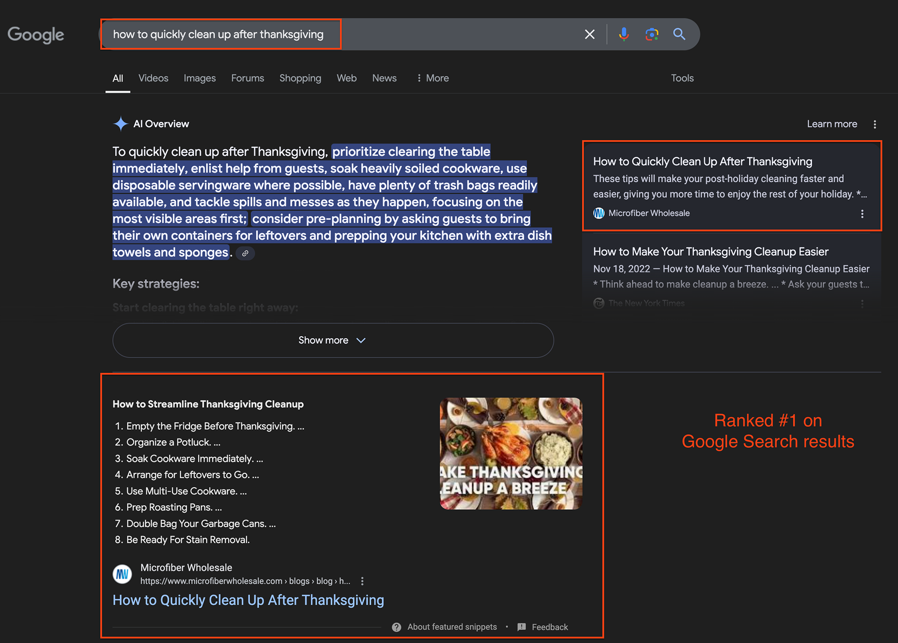Click the magnifying glass search icon

tap(679, 34)
